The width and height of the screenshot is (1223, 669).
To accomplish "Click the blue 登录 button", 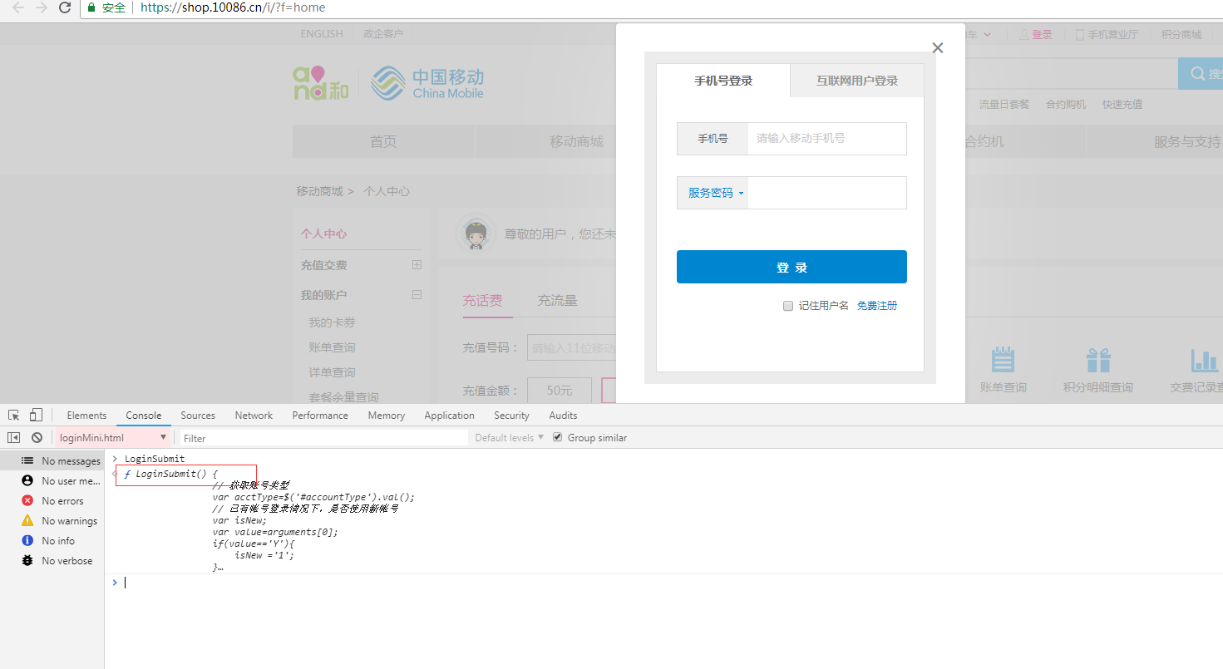I will pyautogui.click(x=791, y=267).
